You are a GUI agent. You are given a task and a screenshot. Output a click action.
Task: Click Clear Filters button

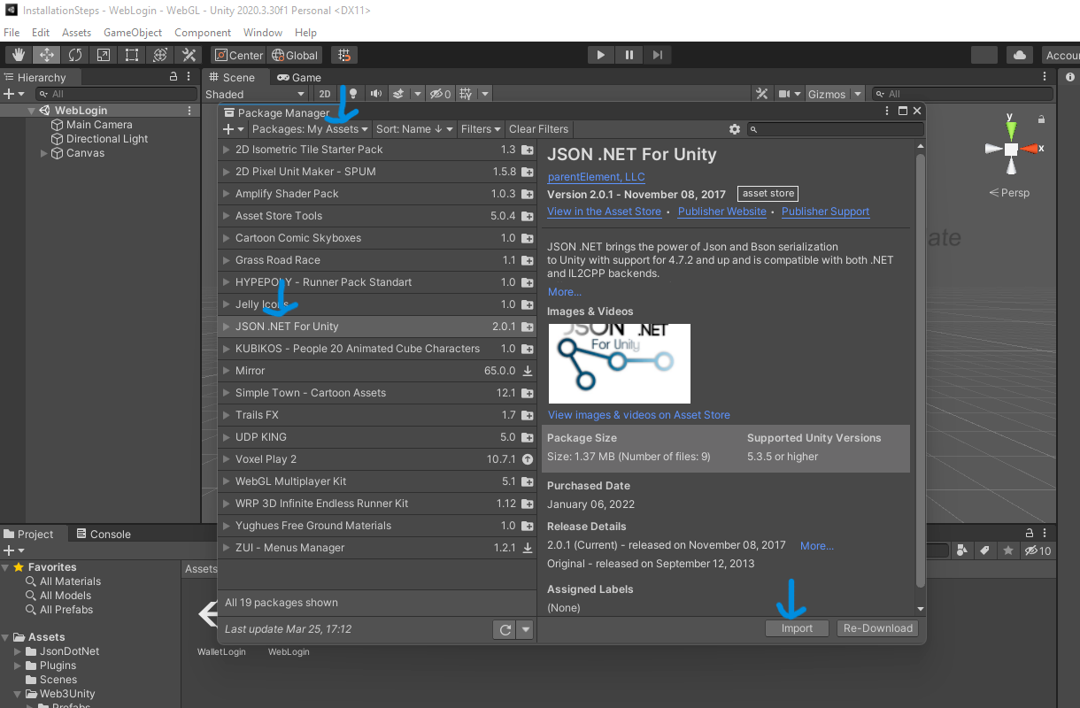point(538,129)
